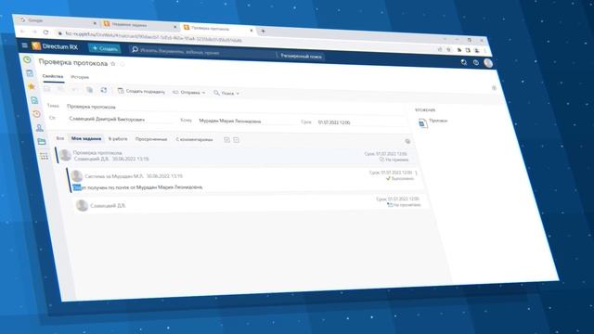Open the hamburger menu beside Directum RX logo
The height and width of the screenshot is (334, 594).
click(25, 45)
